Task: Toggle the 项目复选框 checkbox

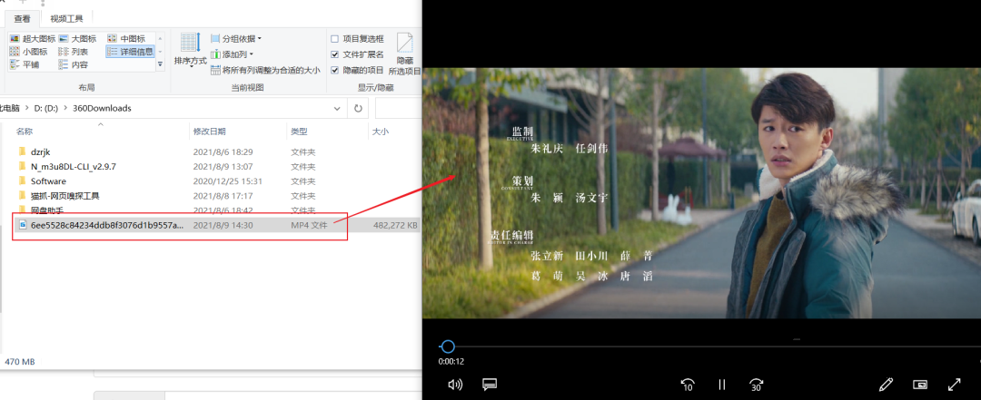Action: [334, 39]
